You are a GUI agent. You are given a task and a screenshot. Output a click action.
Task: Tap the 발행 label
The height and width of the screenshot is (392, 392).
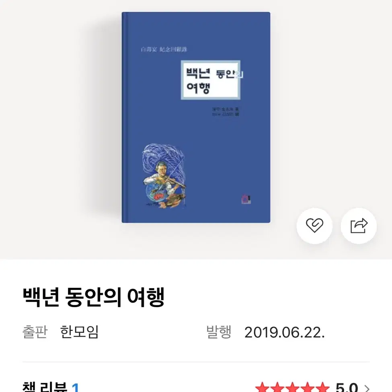tap(218, 332)
